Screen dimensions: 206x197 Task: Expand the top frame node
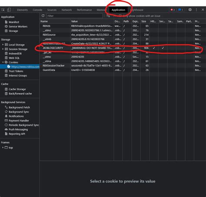pos(3,148)
